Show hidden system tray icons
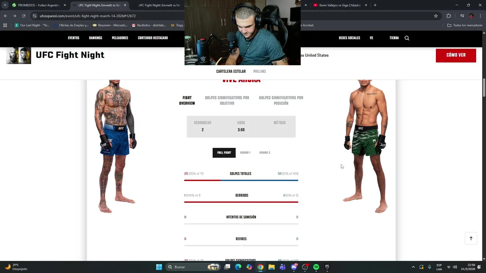This screenshot has width=486, height=273. [x=413, y=267]
